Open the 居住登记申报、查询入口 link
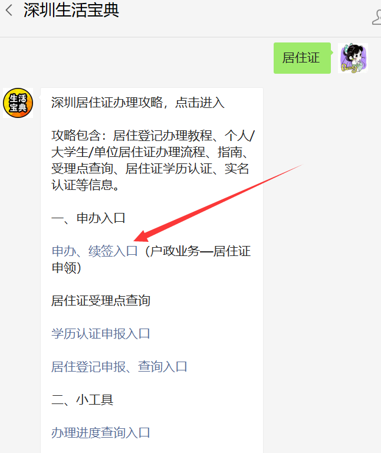This screenshot has height=453, width=381. 119,367
